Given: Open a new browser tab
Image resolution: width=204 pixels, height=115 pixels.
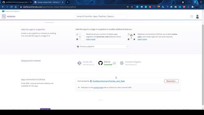Looking at the screenshot, I should 67,2.
